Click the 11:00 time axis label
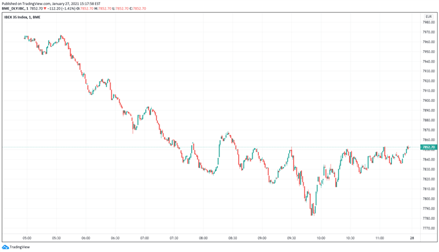The image size is (439, 252). point(380,238)
